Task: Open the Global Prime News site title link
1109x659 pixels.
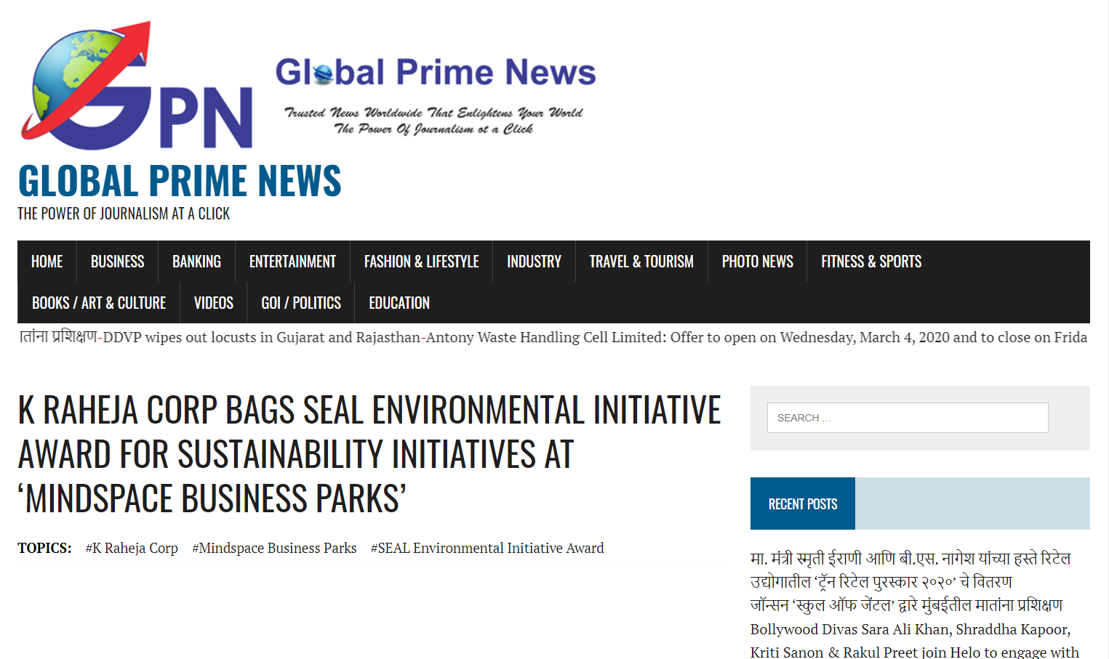Action: tap(180, 181)
